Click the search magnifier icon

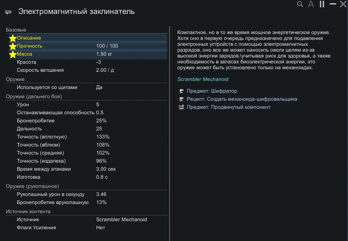(300, 4)
